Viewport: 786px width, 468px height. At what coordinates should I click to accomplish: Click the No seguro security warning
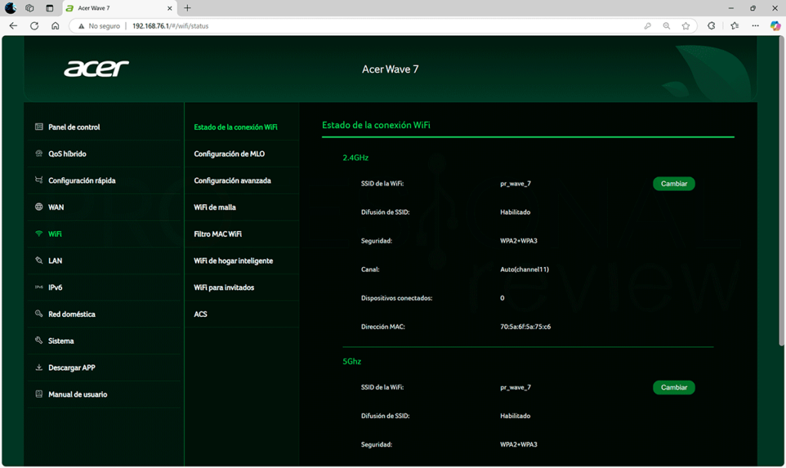tap(99, 26)
